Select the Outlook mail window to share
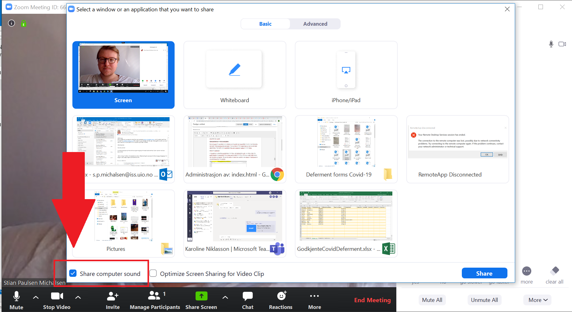Viewport: 572px width, 312px height. coord(123,149)
